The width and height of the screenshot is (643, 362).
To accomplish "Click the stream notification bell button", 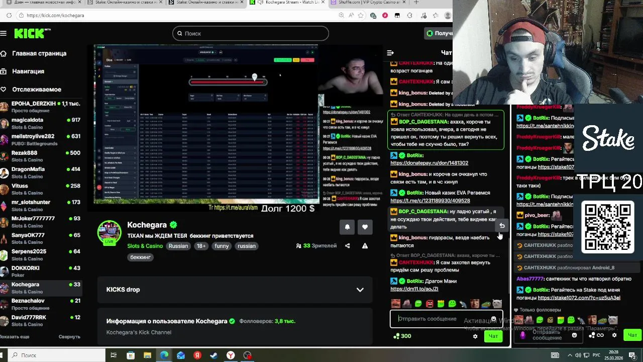I will [x=347, y=227].
